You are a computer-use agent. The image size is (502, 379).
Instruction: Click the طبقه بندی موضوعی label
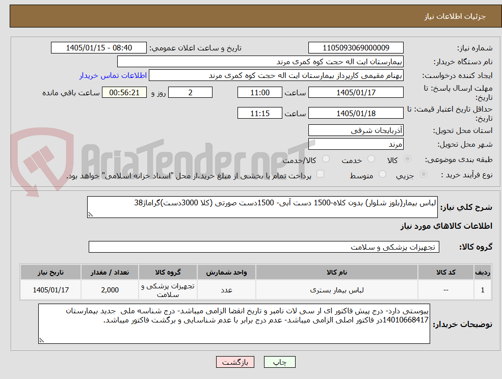[x=459, y=159]
